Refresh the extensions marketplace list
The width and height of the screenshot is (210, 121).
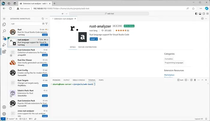pos(43,19)
